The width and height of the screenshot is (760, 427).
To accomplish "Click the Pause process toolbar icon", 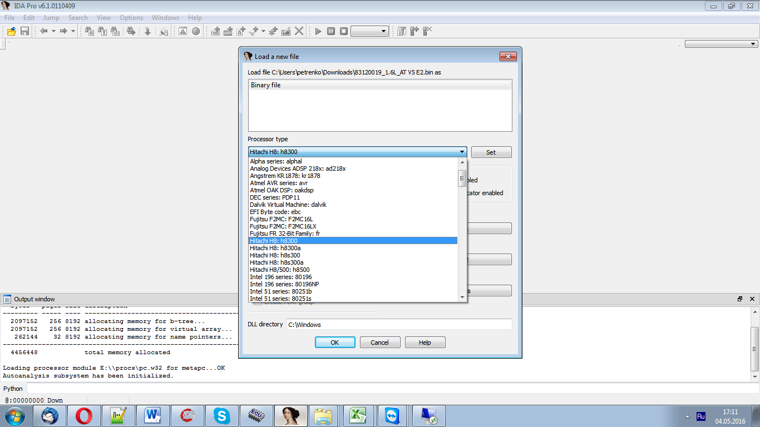I will tap(331, 31).
